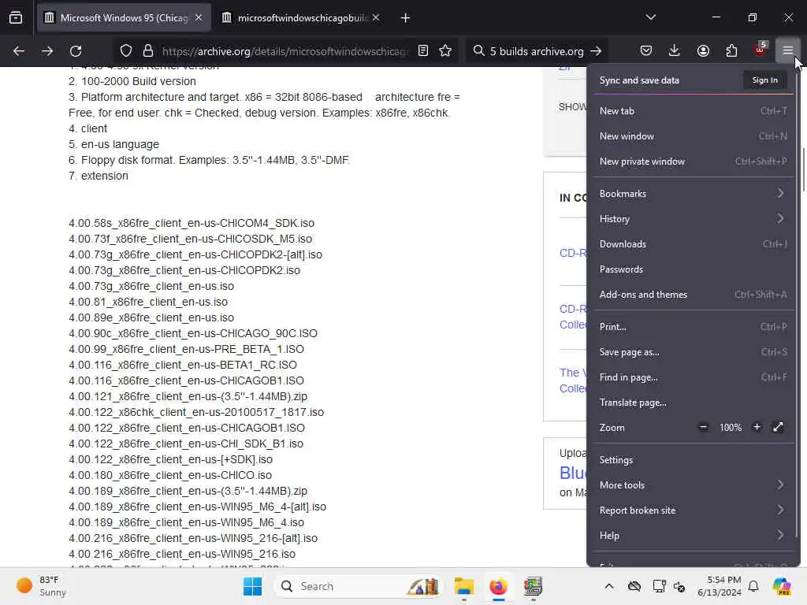The width and height of the screenshot is (807, 605).
Task: Open site security padlock info
Action: coord(148,51)
